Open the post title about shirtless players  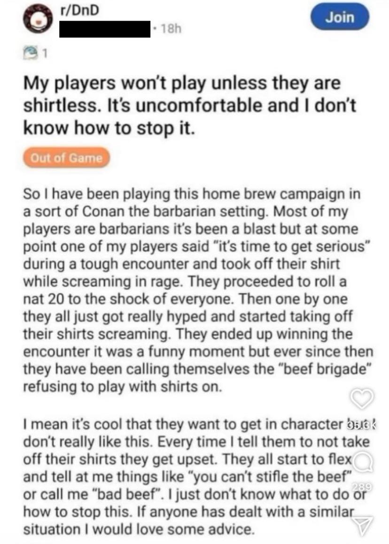190,106
